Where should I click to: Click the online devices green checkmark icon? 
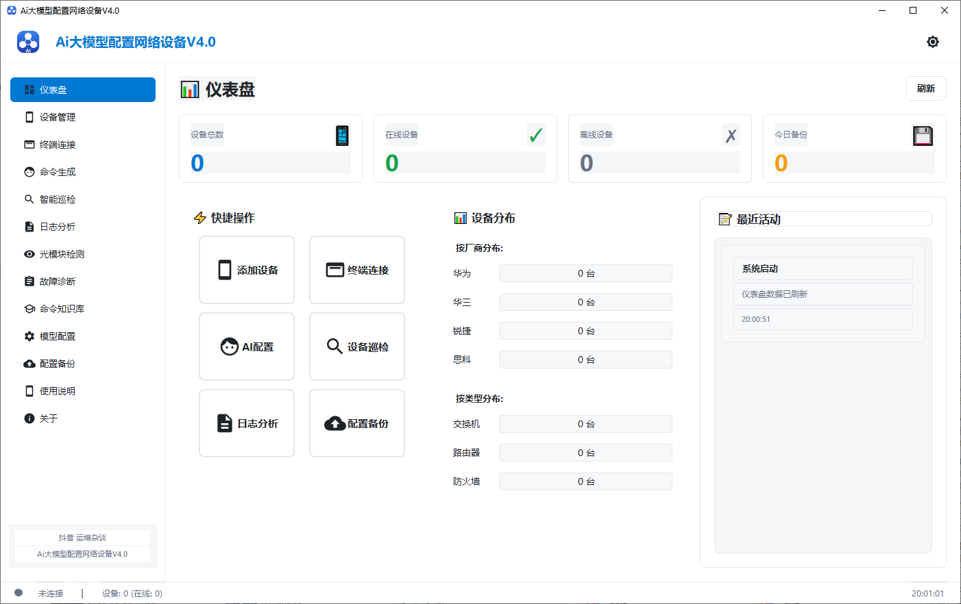pyautogui.click(x=536, y=136)
